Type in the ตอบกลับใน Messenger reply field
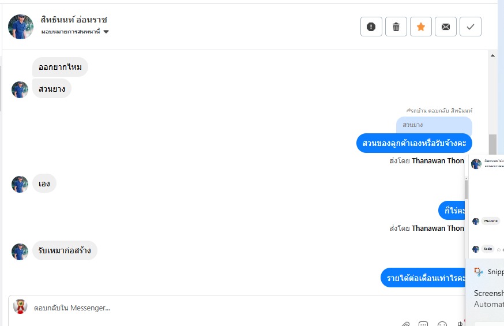This screenshot has height=326, width=504. click(202, 308)
